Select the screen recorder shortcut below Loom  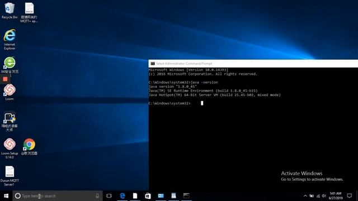[10, 121]
